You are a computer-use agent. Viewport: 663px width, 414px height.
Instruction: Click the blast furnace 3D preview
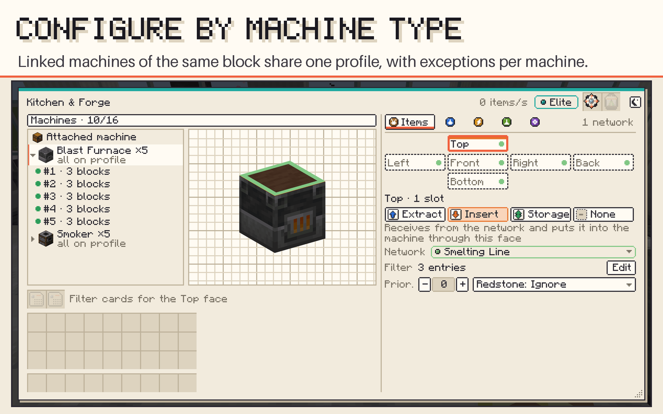(282, 207)
